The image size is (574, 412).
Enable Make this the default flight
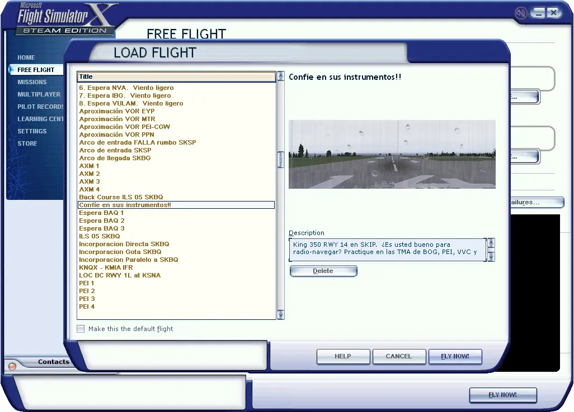pos(81,329)
